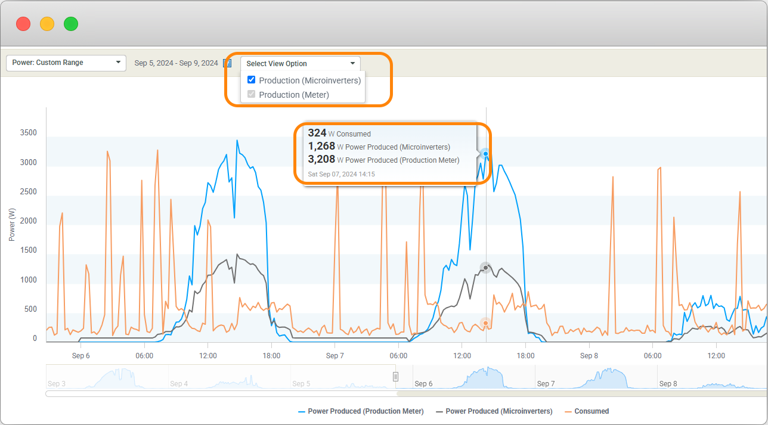
Task: Click the yellow minimize window button
Action: (x=47, y=24)
